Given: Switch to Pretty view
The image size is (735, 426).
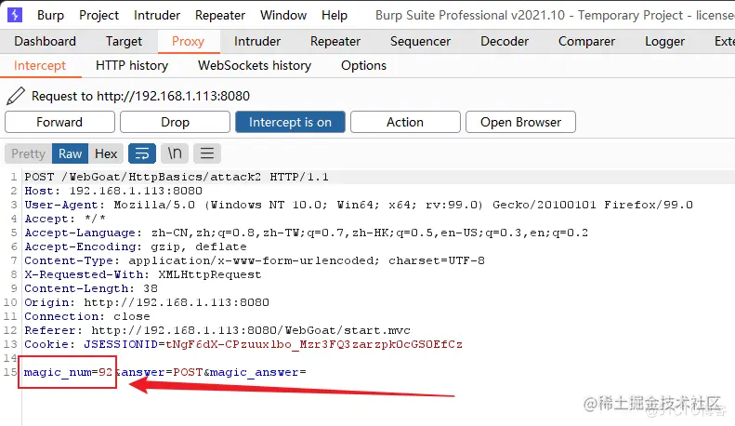Looking at the screenshot, I should tap(28, 153).
